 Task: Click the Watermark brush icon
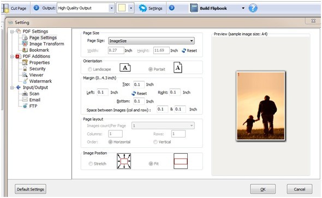click(x=25, y=81)
